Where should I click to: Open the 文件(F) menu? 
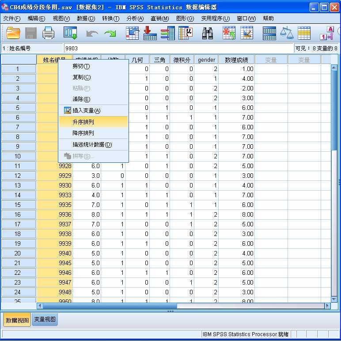tap(12, 19)
